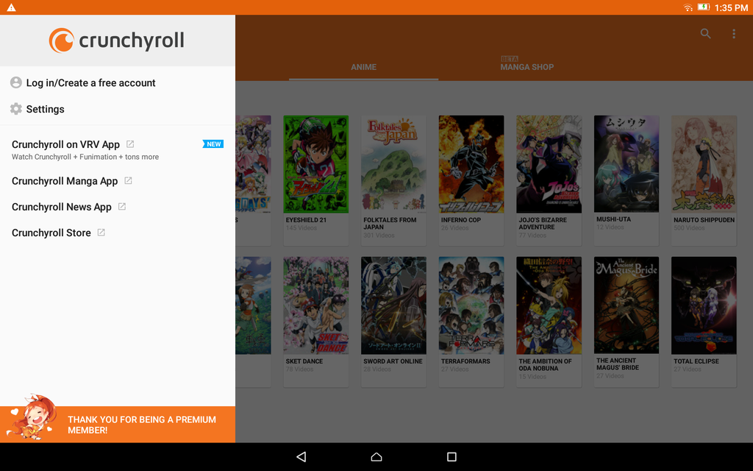The image size is (753, 471).
Task: Open the Inferno Cop poster
Action: tap(471, 164)
